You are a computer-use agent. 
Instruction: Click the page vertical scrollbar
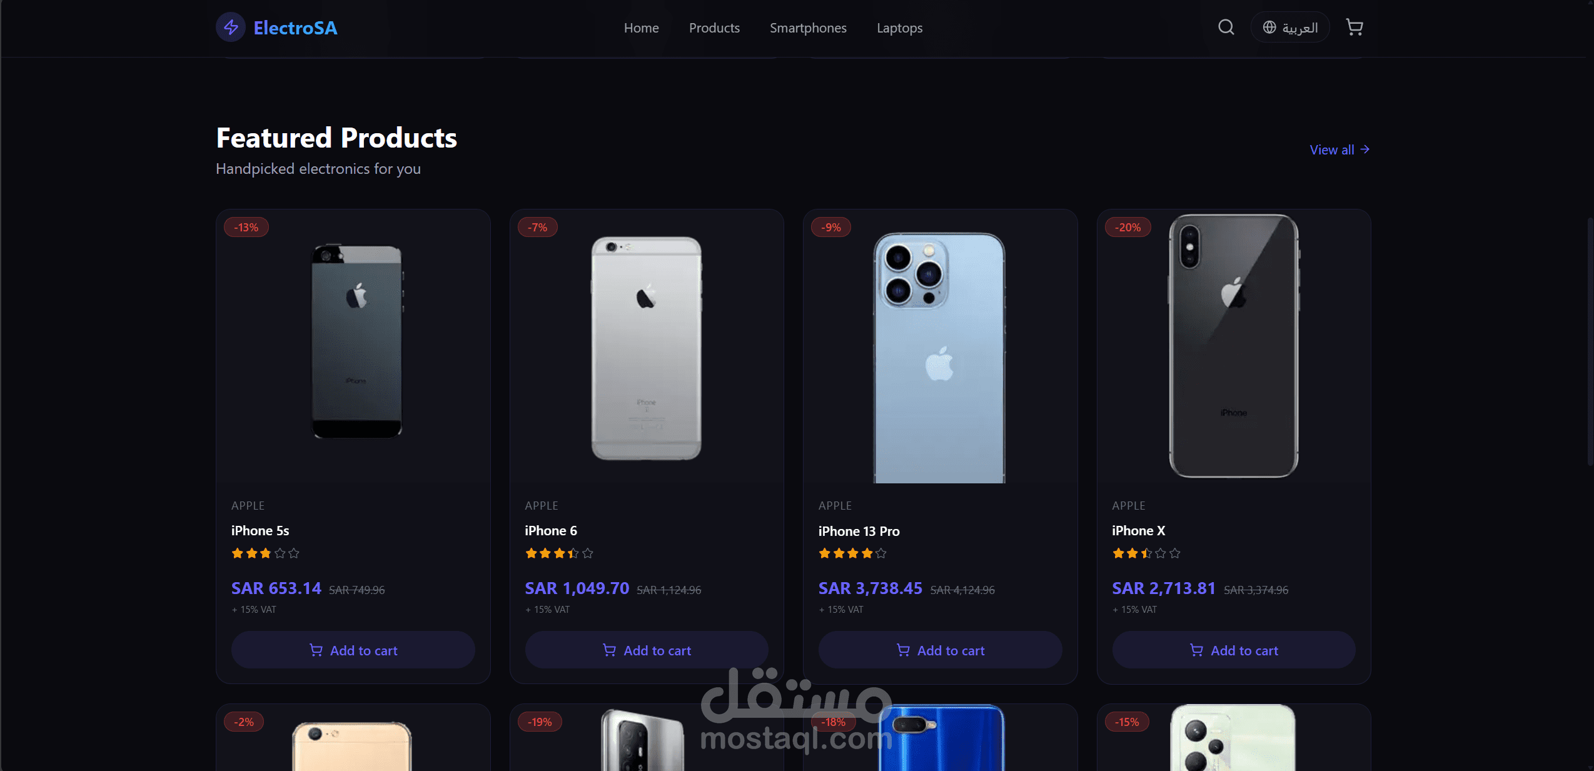click(x=1590, y=341)
